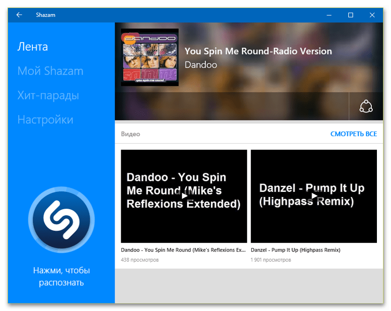Switch to Мой Shazam

tap(50, 71)
